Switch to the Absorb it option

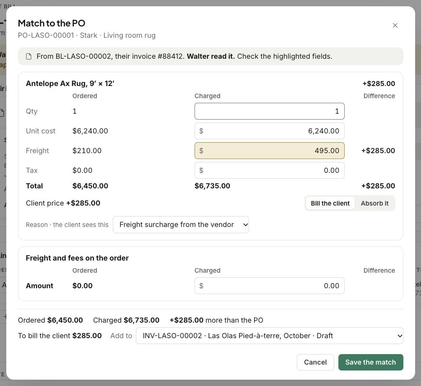374,203
